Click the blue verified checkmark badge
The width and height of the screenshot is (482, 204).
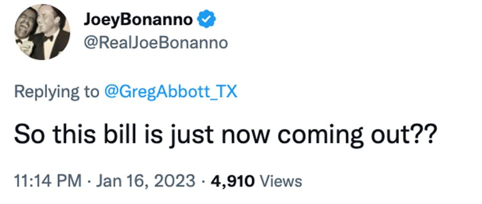point(206,20)
